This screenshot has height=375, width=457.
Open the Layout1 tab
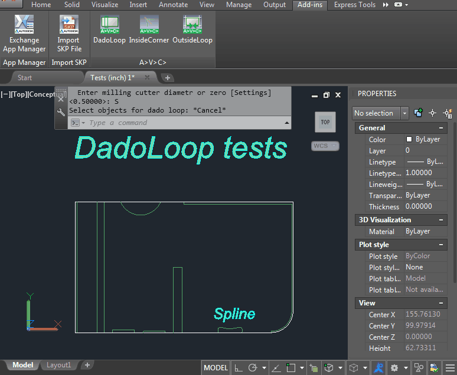pos(58,365)
